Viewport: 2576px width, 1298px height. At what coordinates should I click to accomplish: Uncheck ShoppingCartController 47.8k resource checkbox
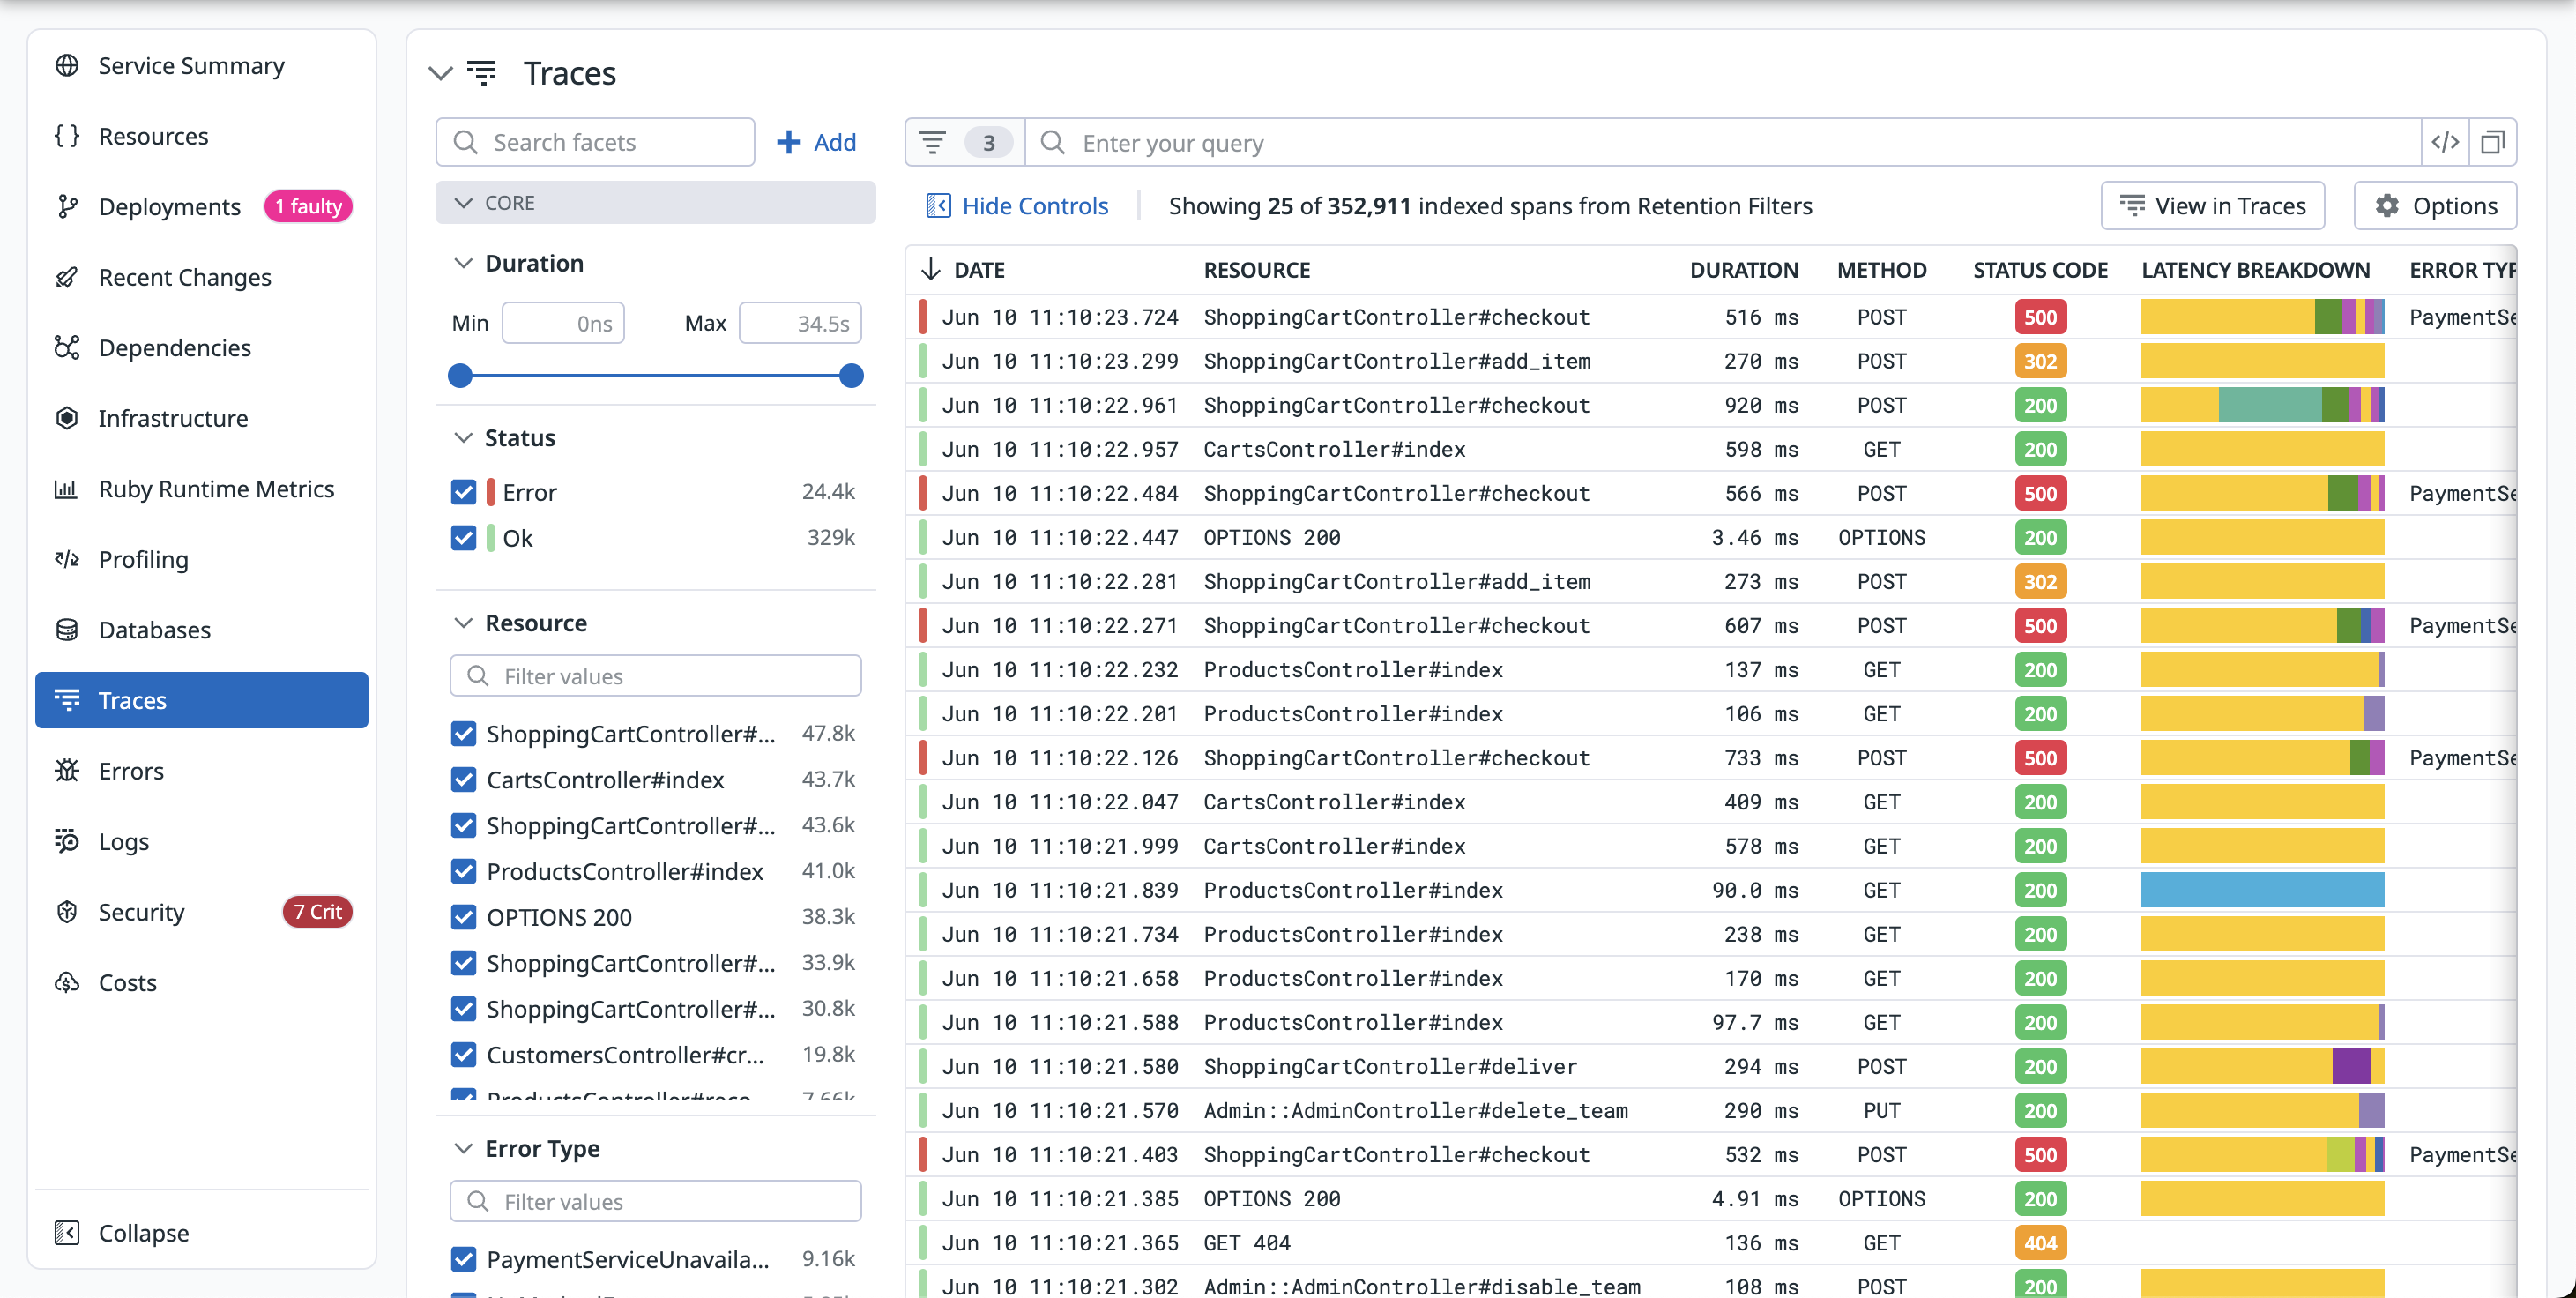(463, 734)
